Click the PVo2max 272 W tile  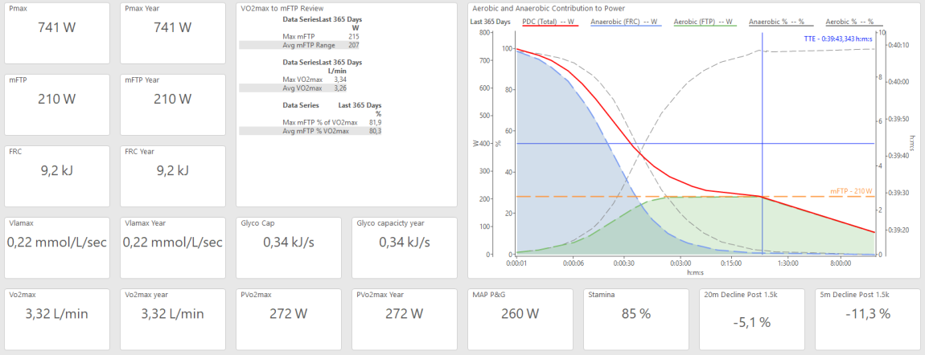pos(288,319)
